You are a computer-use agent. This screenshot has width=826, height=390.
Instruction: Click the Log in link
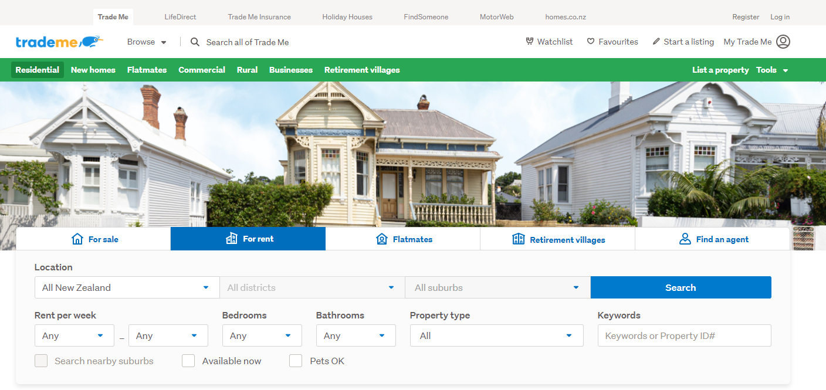780,17
